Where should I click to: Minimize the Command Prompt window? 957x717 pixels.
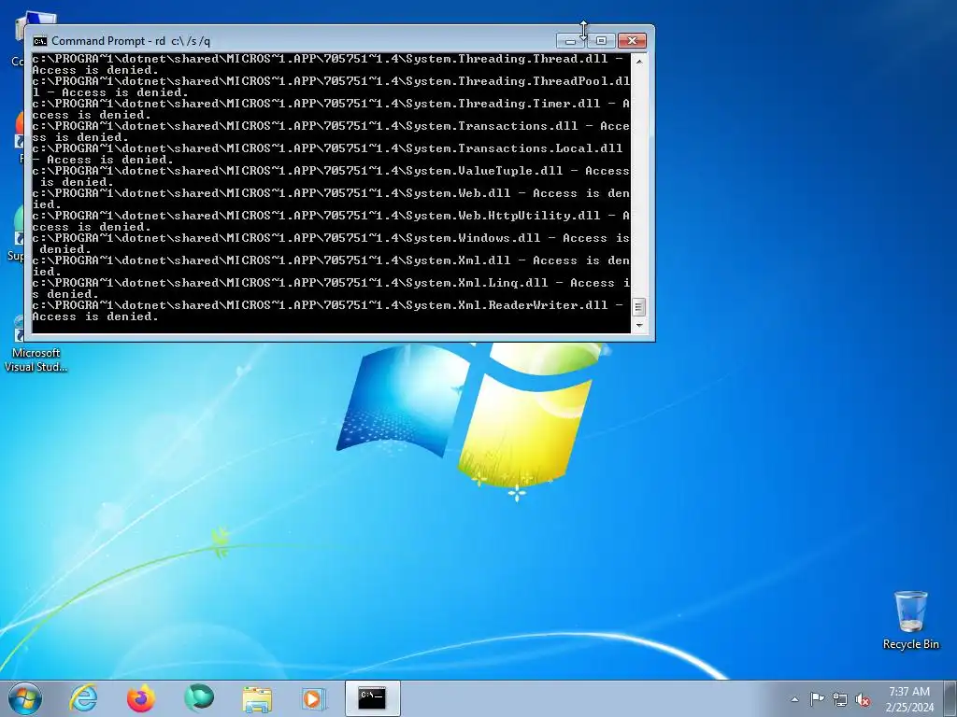[x=570, y=40]
